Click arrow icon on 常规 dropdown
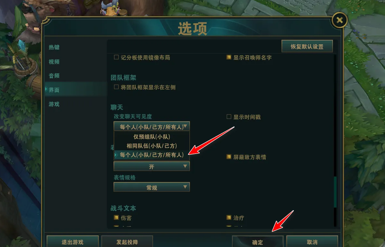This screenshot has height=247, width=385. click(x=185, y=187)
